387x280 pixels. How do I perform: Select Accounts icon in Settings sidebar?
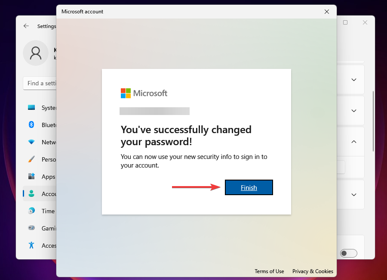point(31,194)
